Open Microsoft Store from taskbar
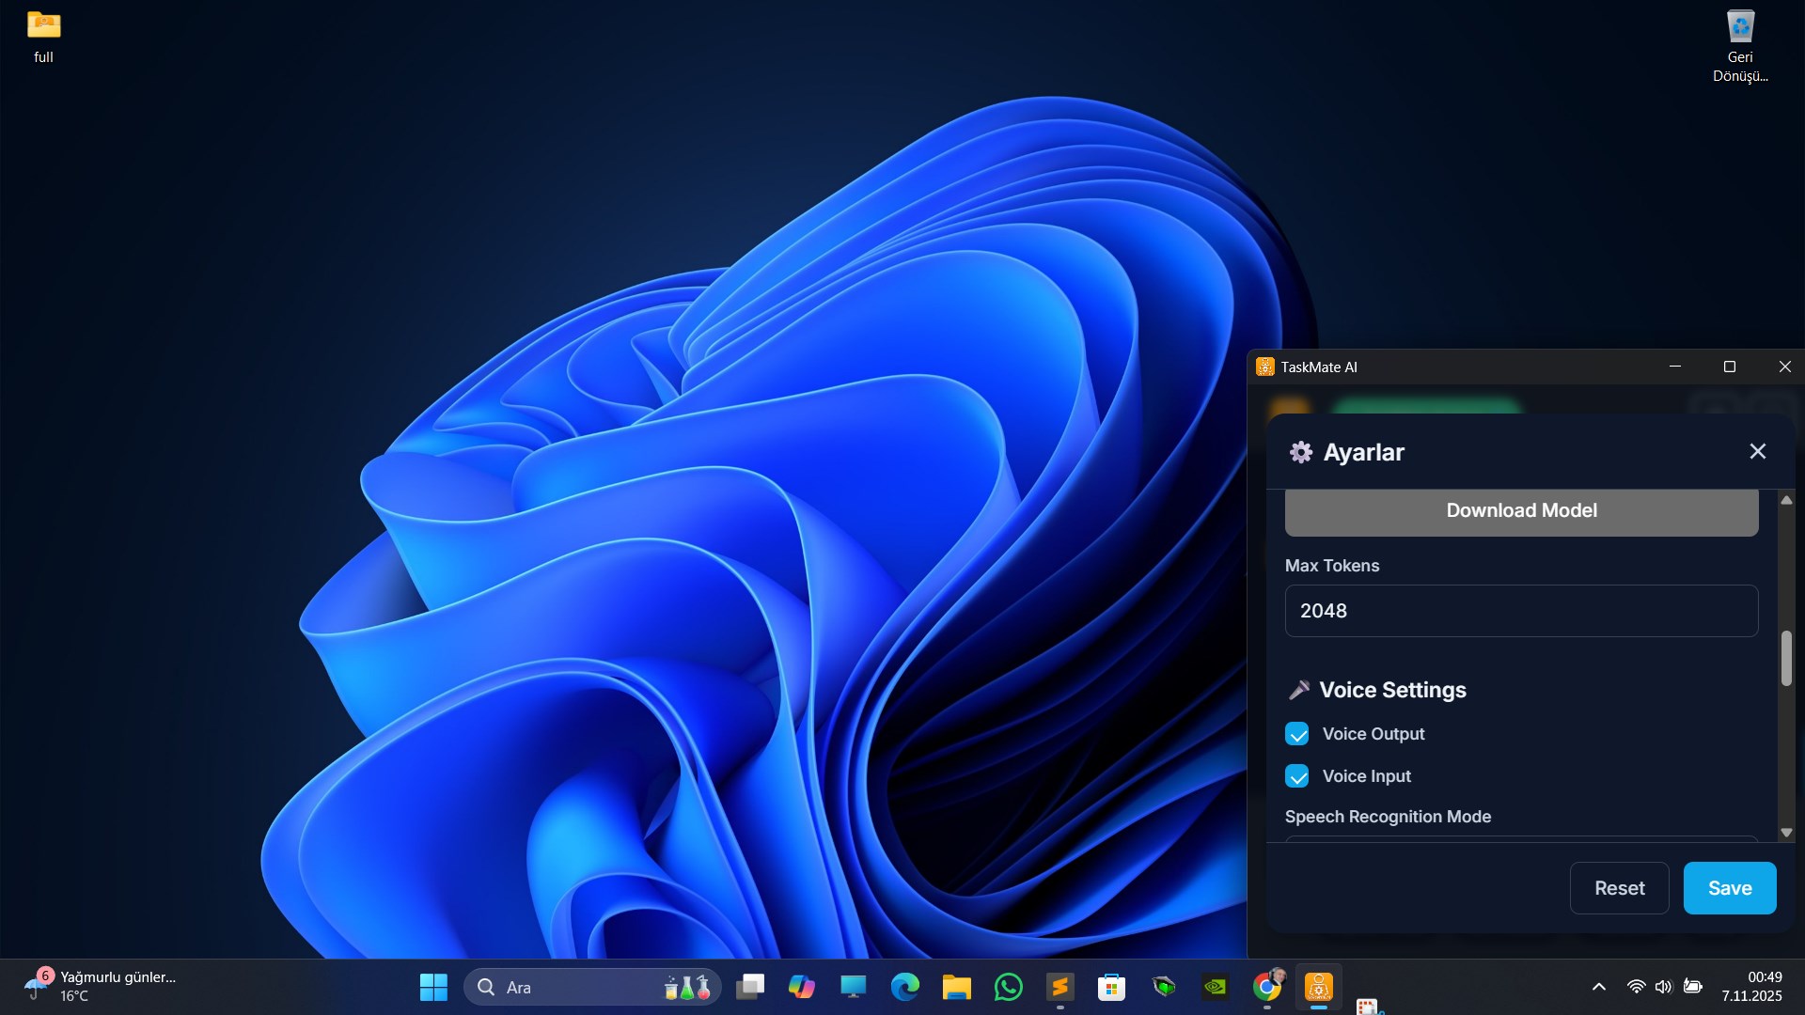Image resolution: width=1805 pixels, height=1015 pixels. [x=1111, y=987]
